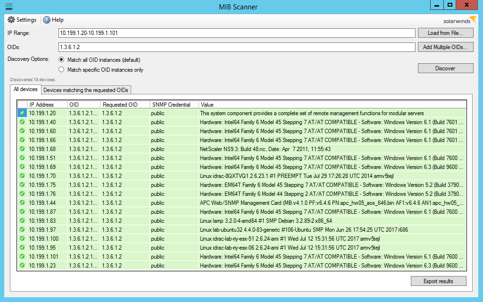Click the green check icon beside 10.199.1.20
The width and height of the screenshot is (483, 302).
pyautogui.click(x=22, y=113)
